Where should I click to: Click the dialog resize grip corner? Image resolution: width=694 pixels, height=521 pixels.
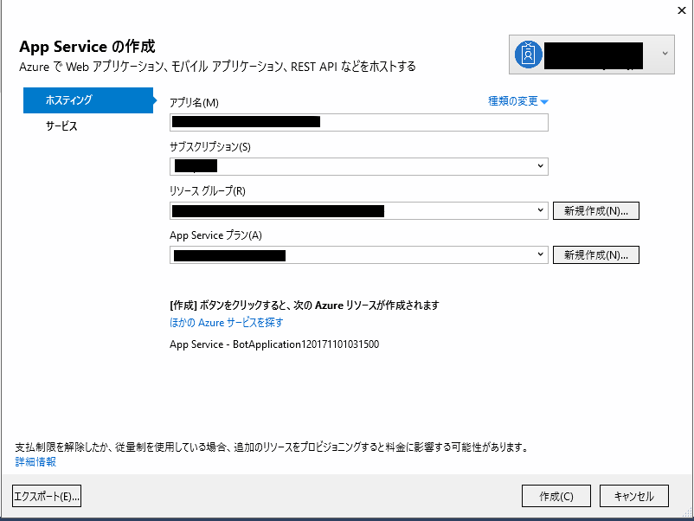(x=688, y=512)
